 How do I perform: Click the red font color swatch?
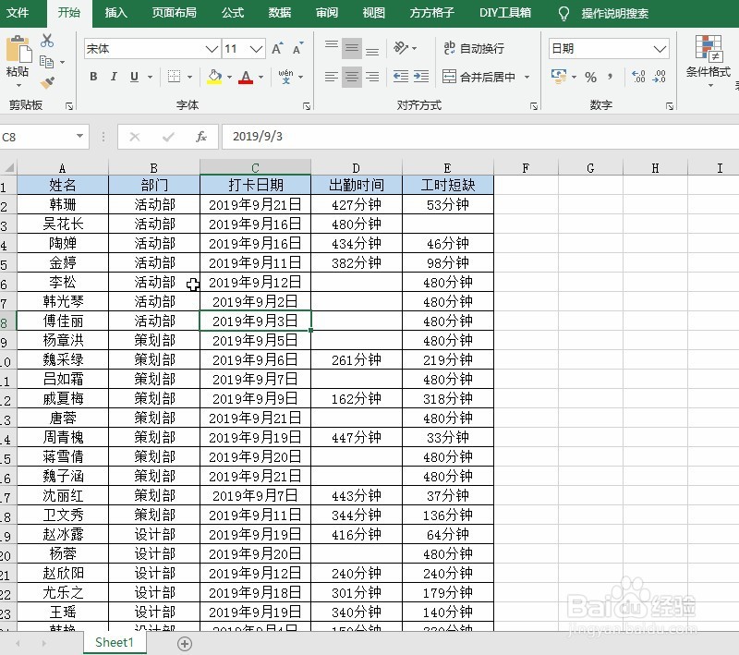point(246,83)
